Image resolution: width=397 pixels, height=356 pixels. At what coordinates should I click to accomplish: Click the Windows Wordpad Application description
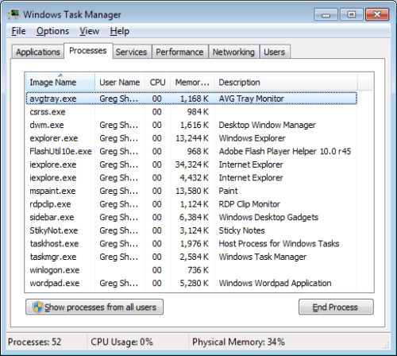coord(275,283)
